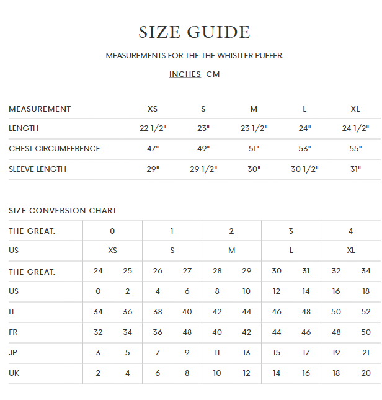Select the INCHES unit option
The height and width of the screenshot is (400, 382).
[185, 74]
